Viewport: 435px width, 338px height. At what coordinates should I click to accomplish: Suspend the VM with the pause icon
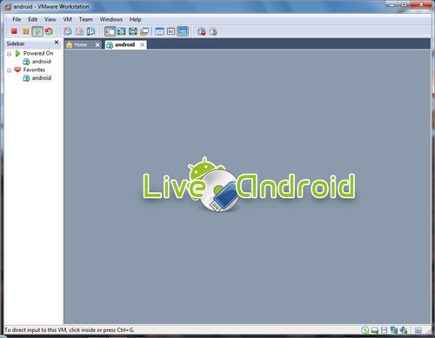pyautogui.click(x=25, y=31)
